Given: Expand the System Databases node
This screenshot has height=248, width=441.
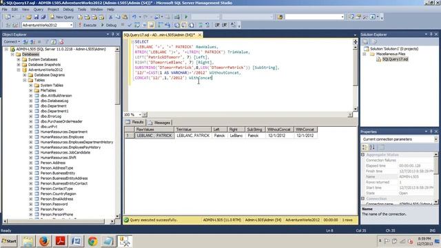Looking at the screenshot, I should (x=19, y=60).
